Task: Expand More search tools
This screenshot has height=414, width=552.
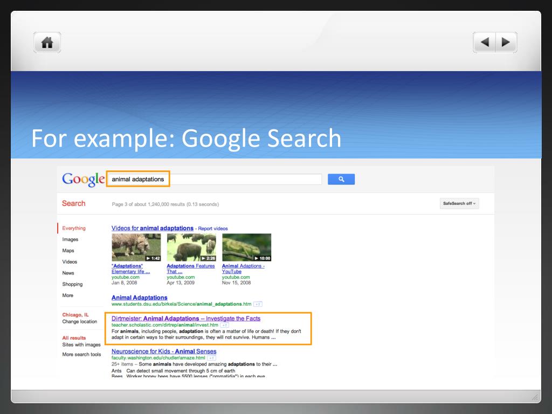Action: pos(81,355)
